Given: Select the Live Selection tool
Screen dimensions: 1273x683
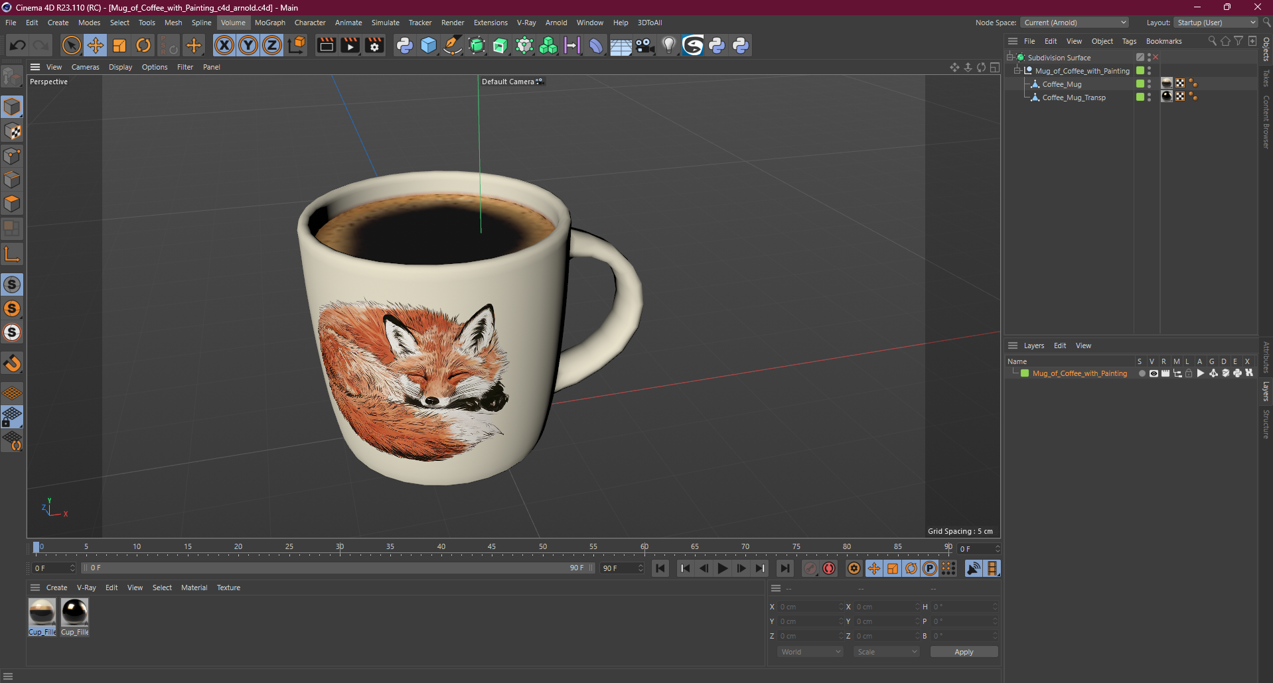Looking at the screenshot, I should pos(71,45).
